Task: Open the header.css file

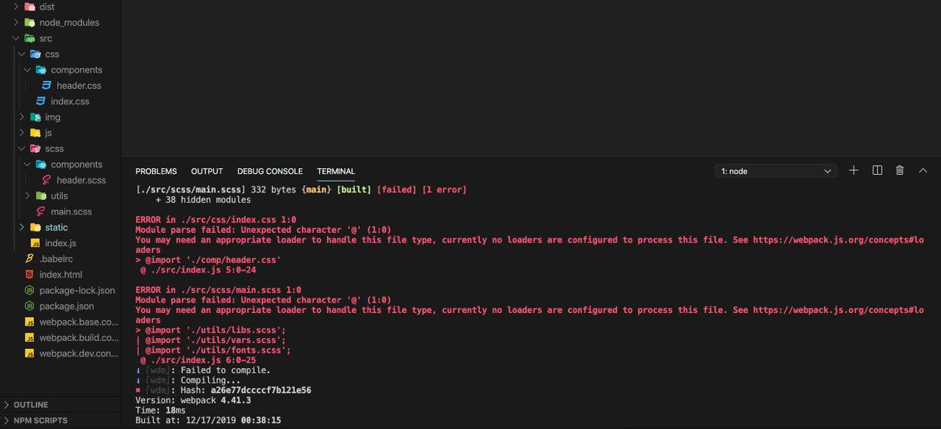Action: coord(78,86)
